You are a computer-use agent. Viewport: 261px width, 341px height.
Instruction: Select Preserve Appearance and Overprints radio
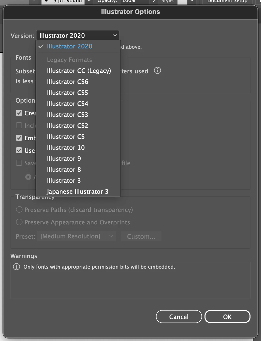(x=19, y=222)
